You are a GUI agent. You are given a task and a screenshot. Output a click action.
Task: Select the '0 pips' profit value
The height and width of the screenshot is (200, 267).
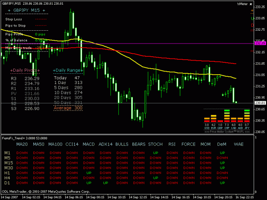(40, 34)
